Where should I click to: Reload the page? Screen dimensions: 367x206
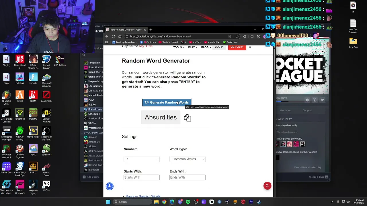tap(113, 36)
